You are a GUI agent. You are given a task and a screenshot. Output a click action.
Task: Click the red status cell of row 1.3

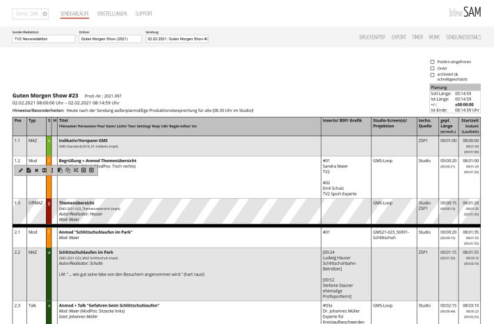click(49, 211)
